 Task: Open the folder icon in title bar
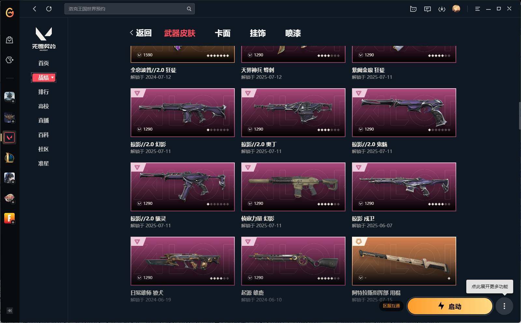pyautogui.click(x=413, y=9)
